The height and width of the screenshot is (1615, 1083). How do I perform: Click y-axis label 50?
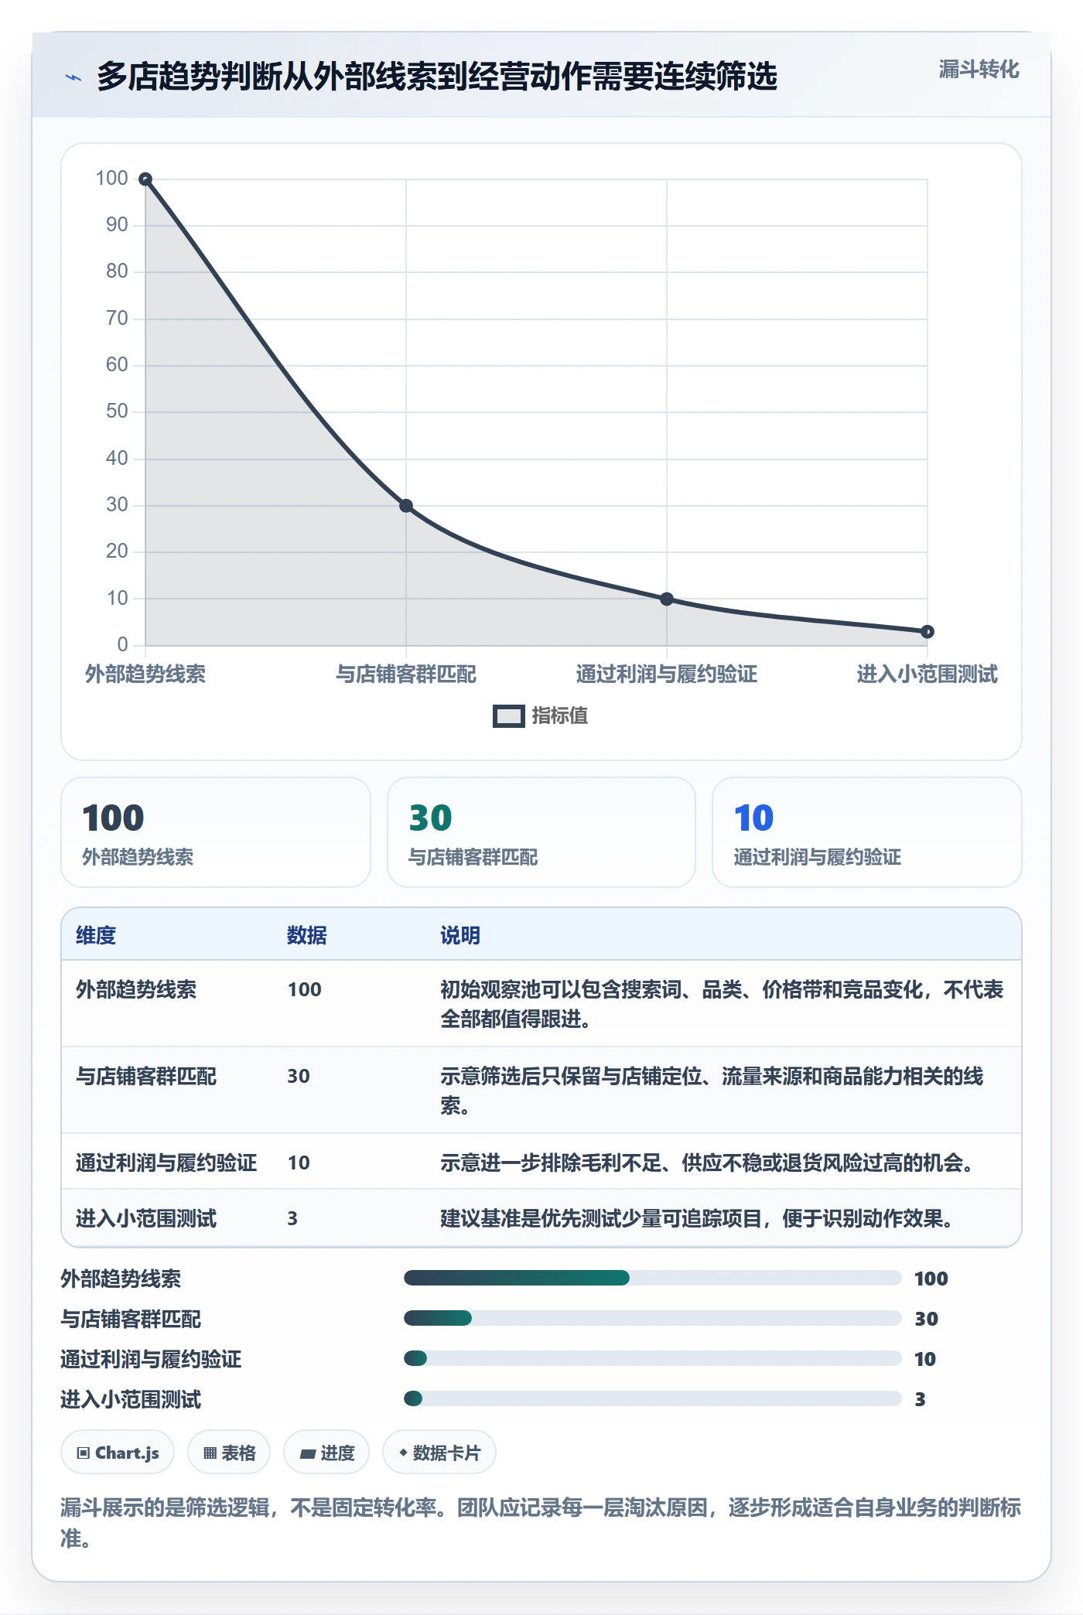point(117,411)
